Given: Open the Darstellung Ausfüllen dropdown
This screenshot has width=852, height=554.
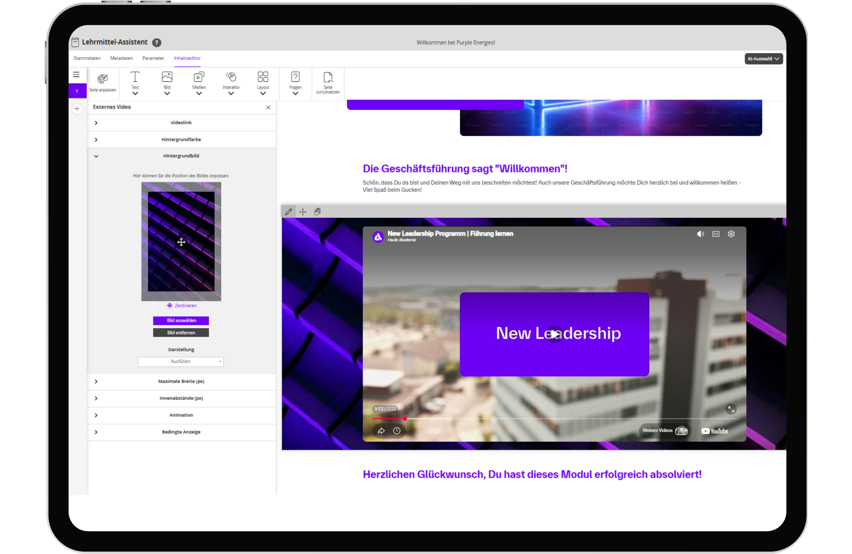Looking at the screenshot, I should click(x=181, y=362).
